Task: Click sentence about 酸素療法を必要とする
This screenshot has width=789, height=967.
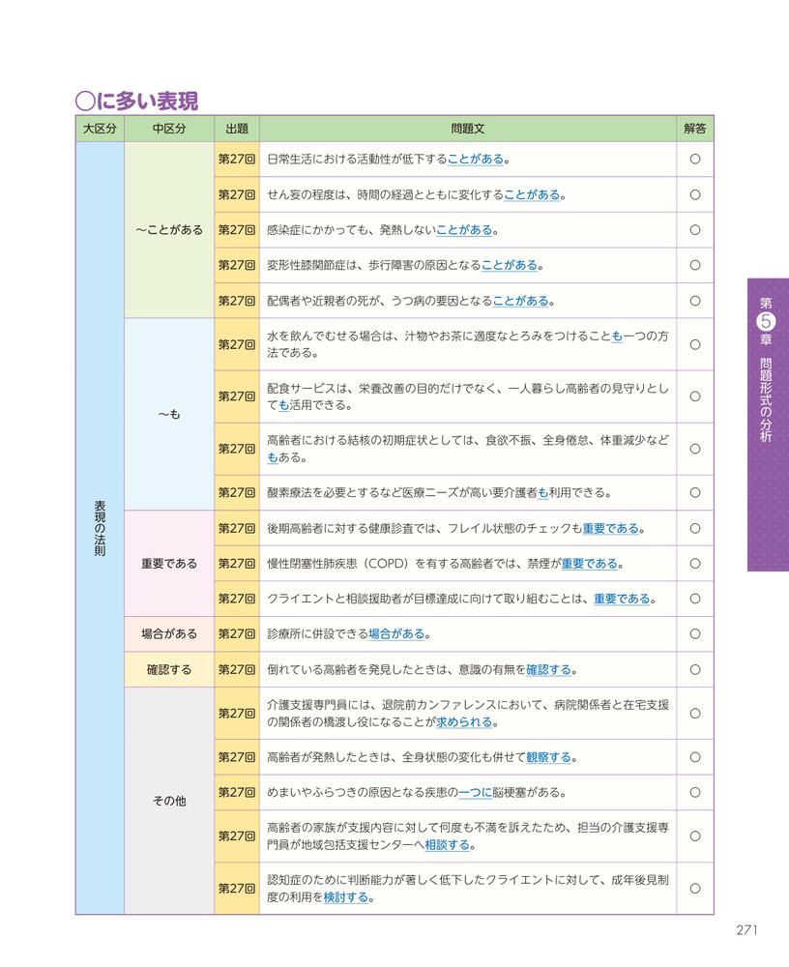Action: click(x=439, y=493)
